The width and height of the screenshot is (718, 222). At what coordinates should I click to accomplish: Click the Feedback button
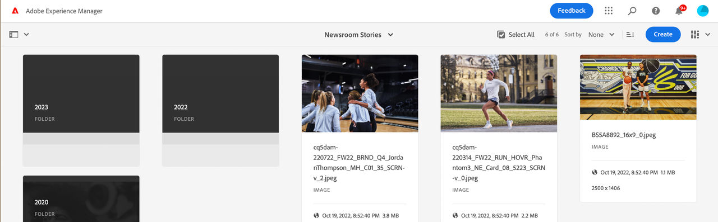(572, 11)
